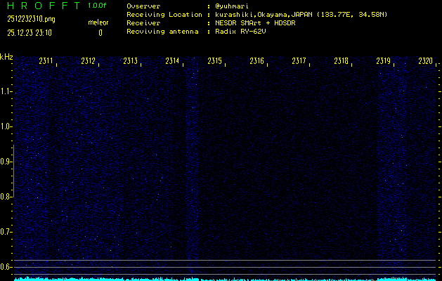Select the 2314 time marker
This screenshot has width=442, height=281.
point(173,62)
